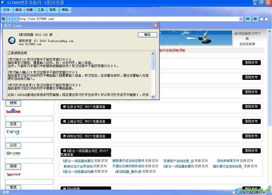Screen dimensions: 272x195
Task: Open e影浏览器官方网下载 link
Action: pyautogui.click(x=247, y=36)
